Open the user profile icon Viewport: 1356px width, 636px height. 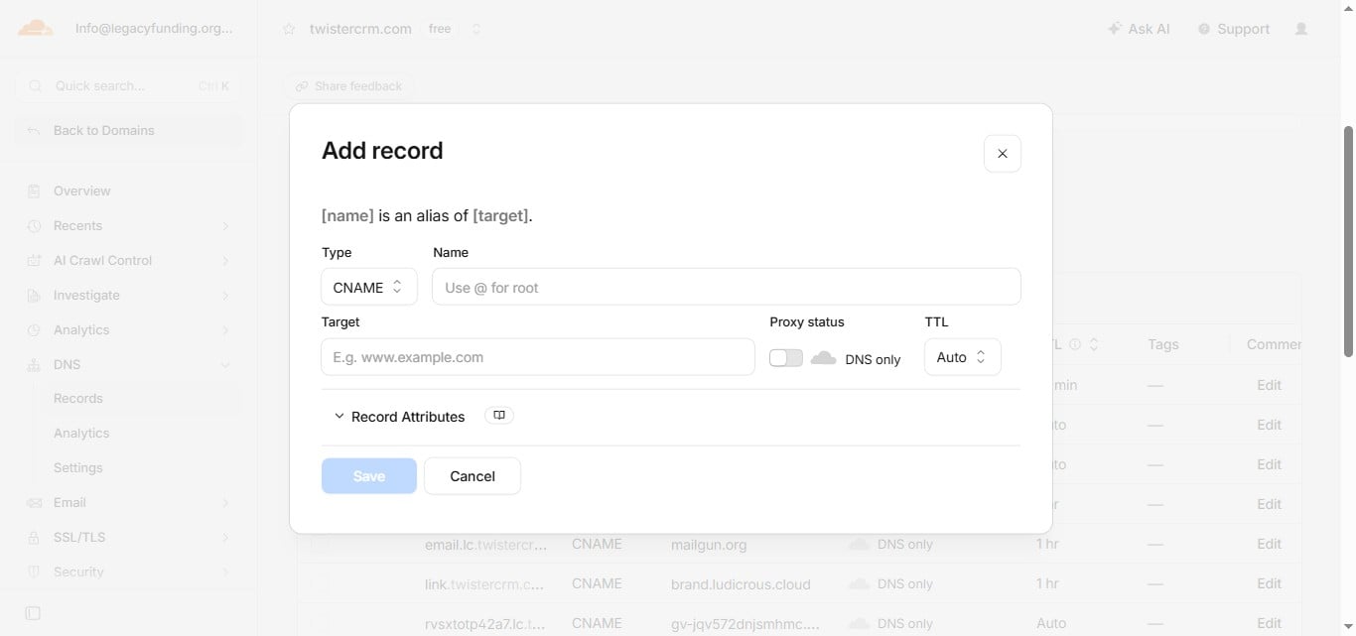(x=1301, y=29)
